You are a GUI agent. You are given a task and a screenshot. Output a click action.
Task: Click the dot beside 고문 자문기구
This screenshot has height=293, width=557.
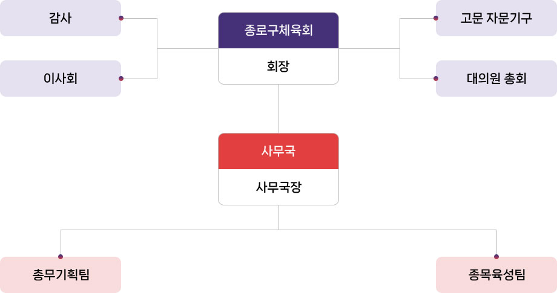[436, 18]
